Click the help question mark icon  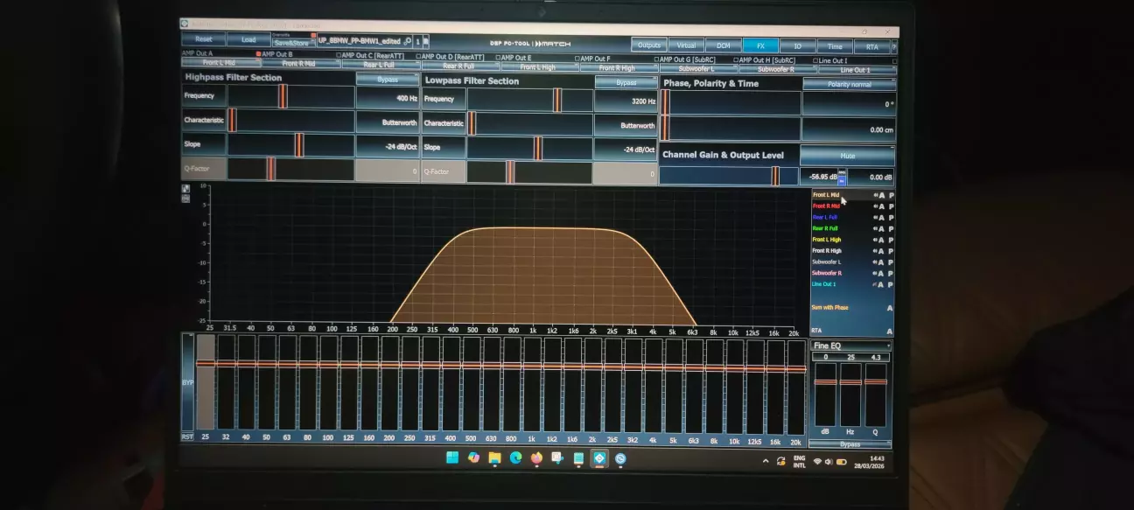coord(893,46)
